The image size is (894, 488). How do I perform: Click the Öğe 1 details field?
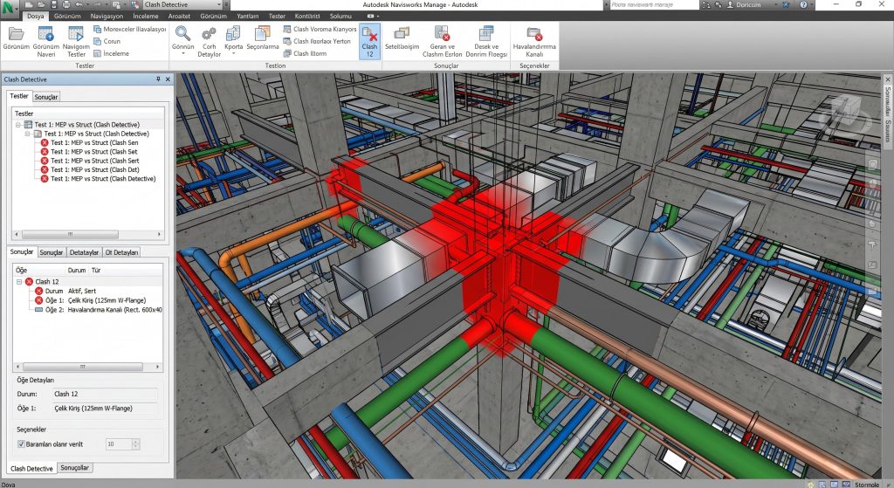click(105, 409)
